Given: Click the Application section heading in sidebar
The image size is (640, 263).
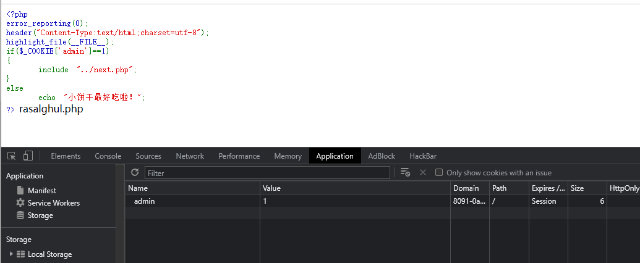Looking at the screenshot, I should click(x=25, y=176).
